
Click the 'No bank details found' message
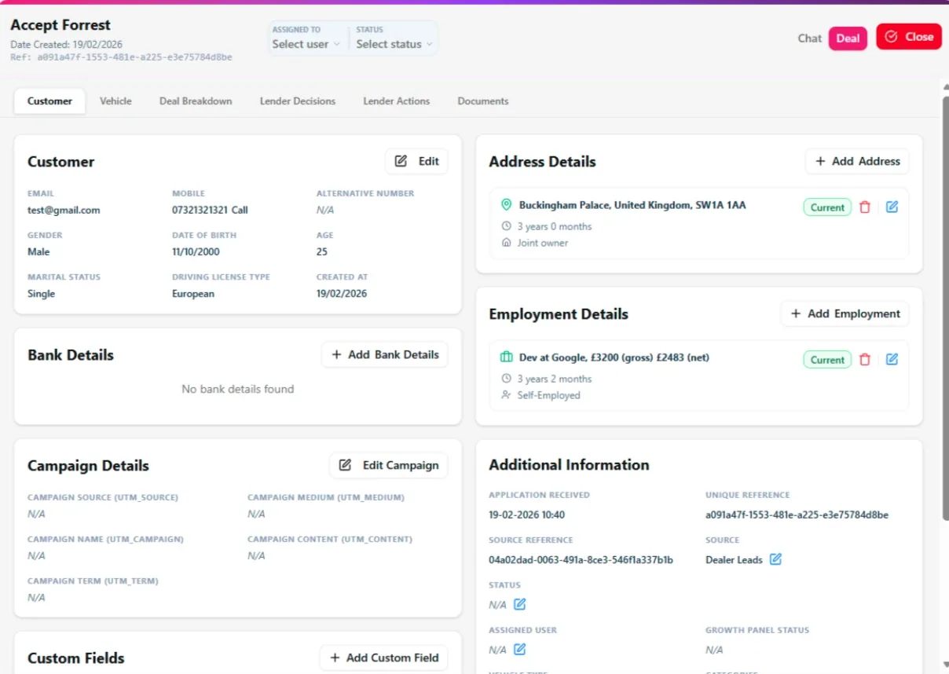[237, 389]
